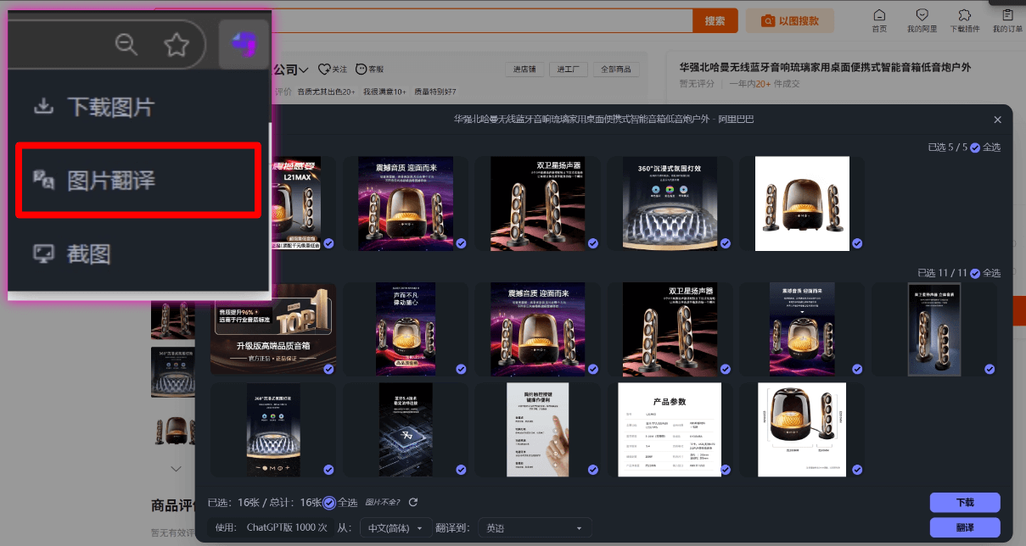Viewport: 1026px width, 546px height.
Task: Click the zoom out magnifier icon in address bar
Action: (x=126, y=45)
